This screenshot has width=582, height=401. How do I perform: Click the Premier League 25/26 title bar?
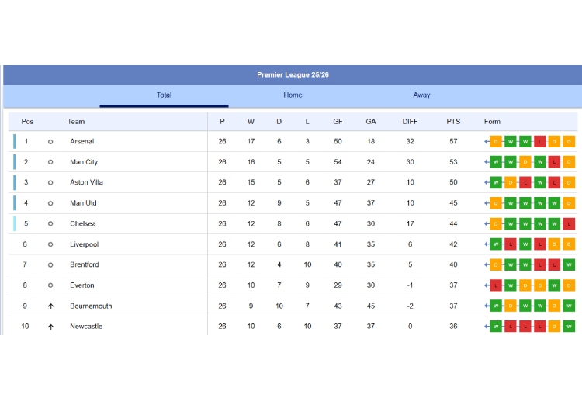click(293, 75)
